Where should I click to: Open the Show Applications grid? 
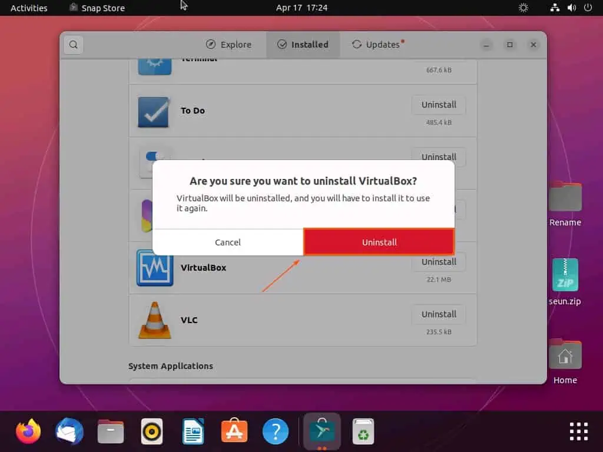[578, 431]
